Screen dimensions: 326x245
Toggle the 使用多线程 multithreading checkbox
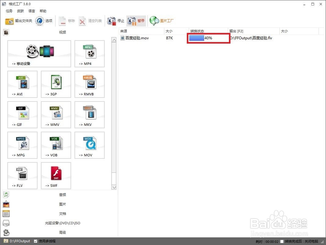click(x=36, y=241)
